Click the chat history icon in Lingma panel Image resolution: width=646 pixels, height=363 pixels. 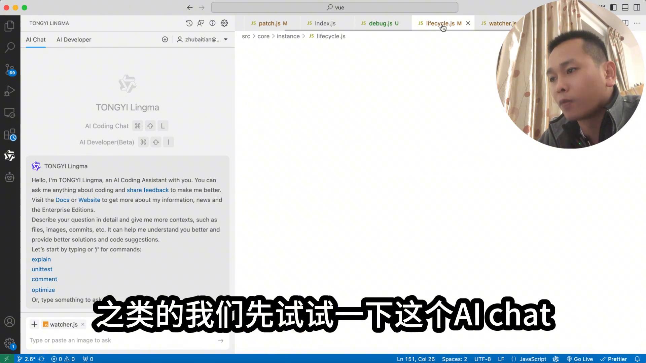tap(189, 23)
